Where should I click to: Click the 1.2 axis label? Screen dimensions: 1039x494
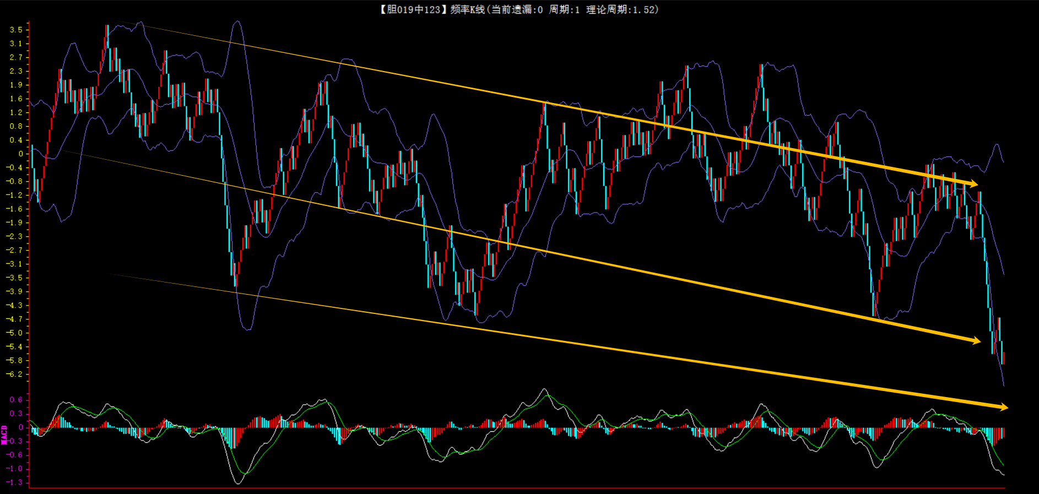point(16,112)
